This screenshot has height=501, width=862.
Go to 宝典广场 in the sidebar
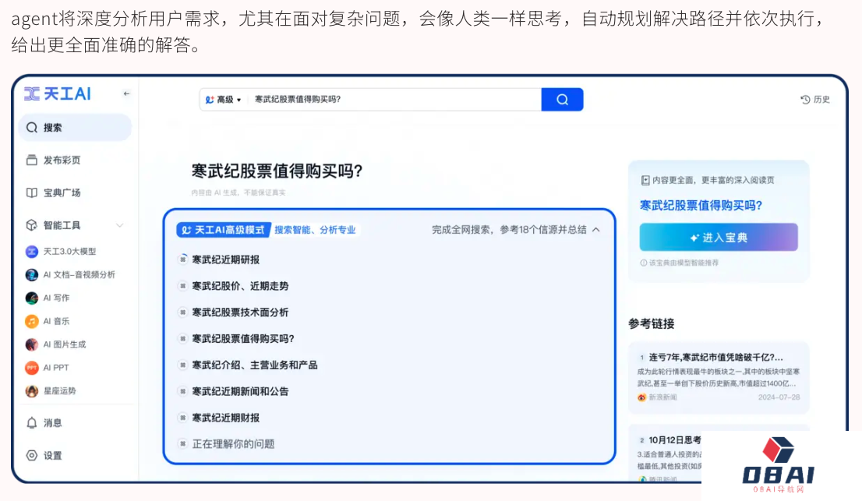coord(62,192)
